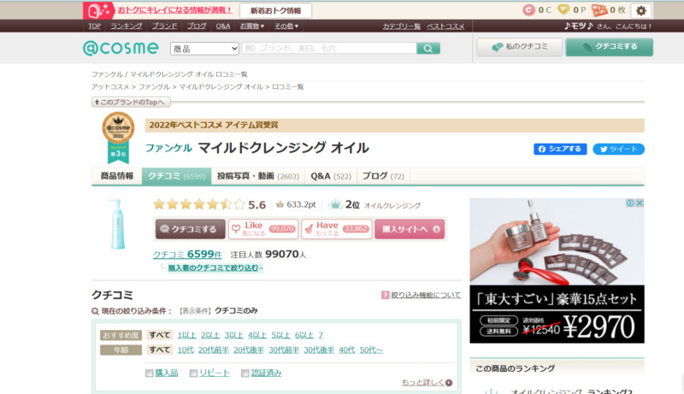Click the coin C points icon

point(528,10)
